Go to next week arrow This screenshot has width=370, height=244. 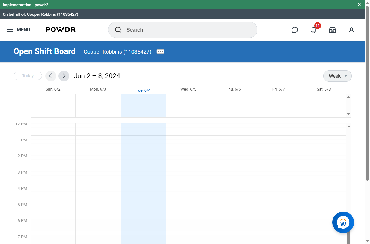point(64,76)
